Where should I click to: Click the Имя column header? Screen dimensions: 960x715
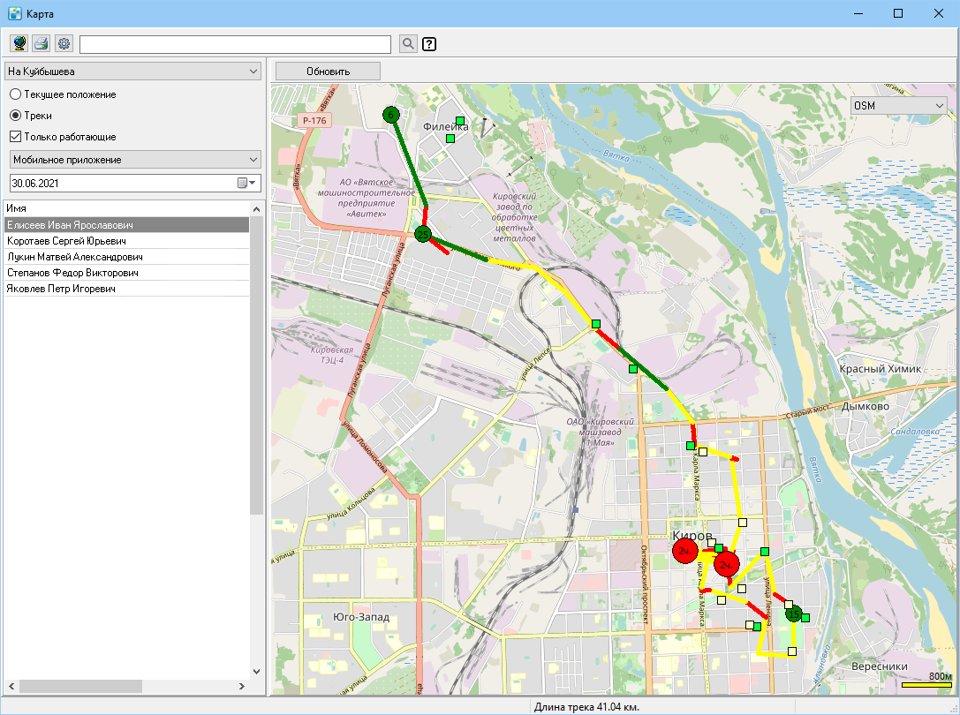127,208
